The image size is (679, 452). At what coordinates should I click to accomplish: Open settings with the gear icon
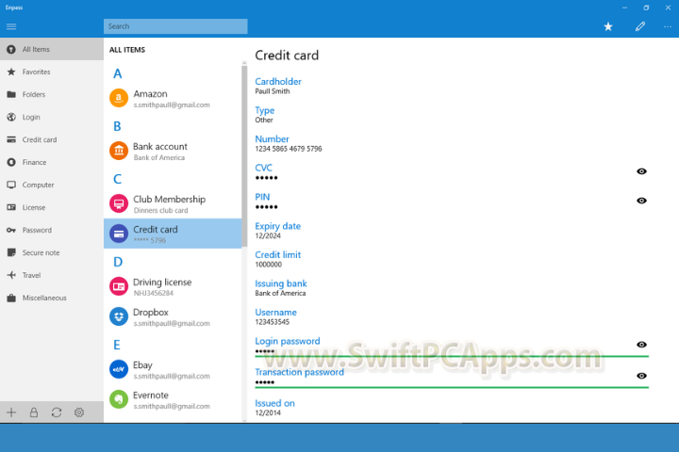click(79, 412)
